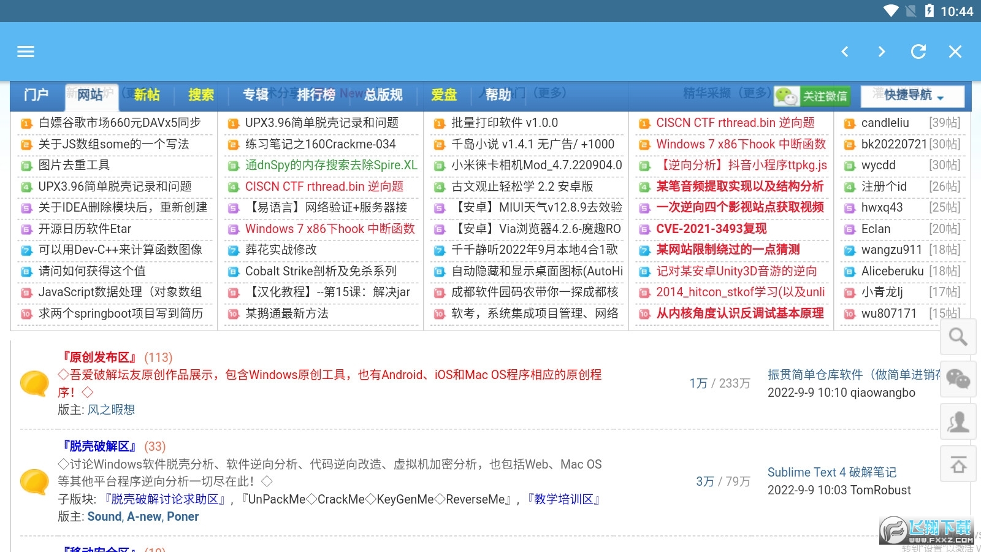Open post 关于JS数组some的一个写法
Screen dimensions: 981x552
click(x=113, y=144)
